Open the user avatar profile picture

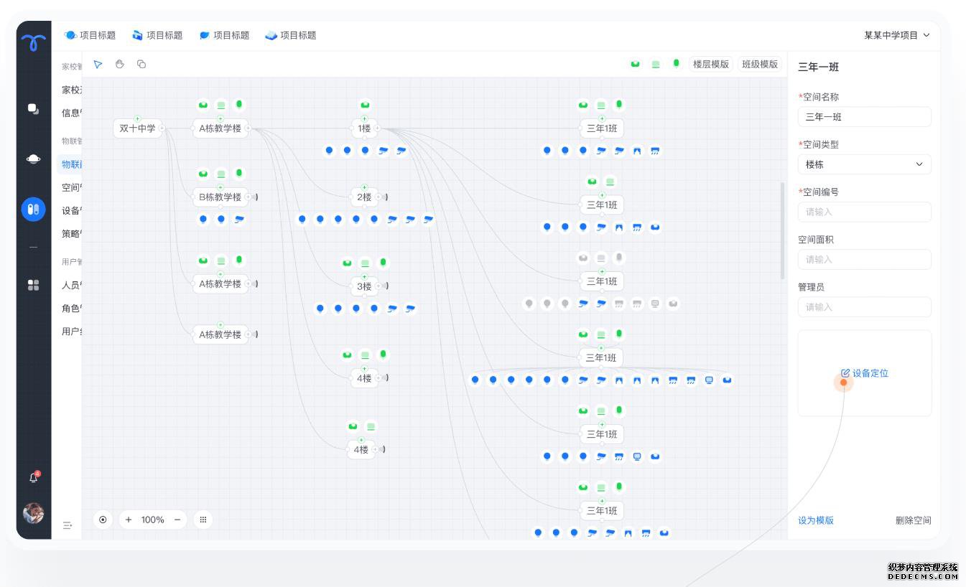point(34,513)
